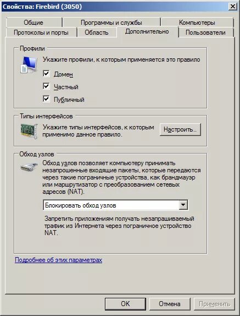Viewport: 240px width, 316px height.
Task: Open the Программы и службы tab
Action: pyautogui.click(x=111, y=23)
